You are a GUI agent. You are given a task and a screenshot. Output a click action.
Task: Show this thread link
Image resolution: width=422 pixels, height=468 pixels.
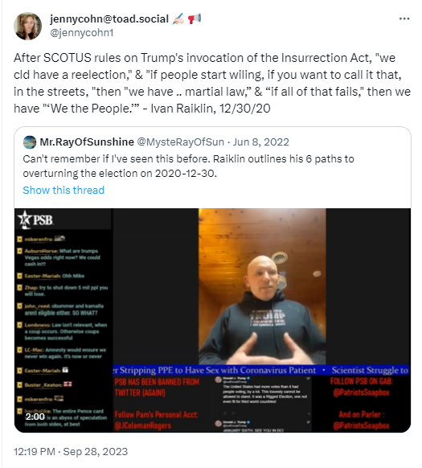click(64, 190)
